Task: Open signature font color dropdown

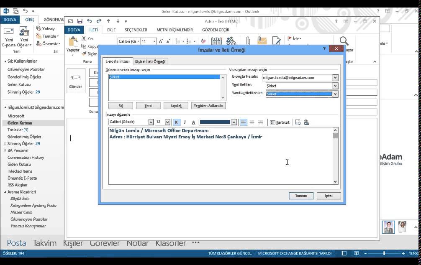Action: pos(234,122)
